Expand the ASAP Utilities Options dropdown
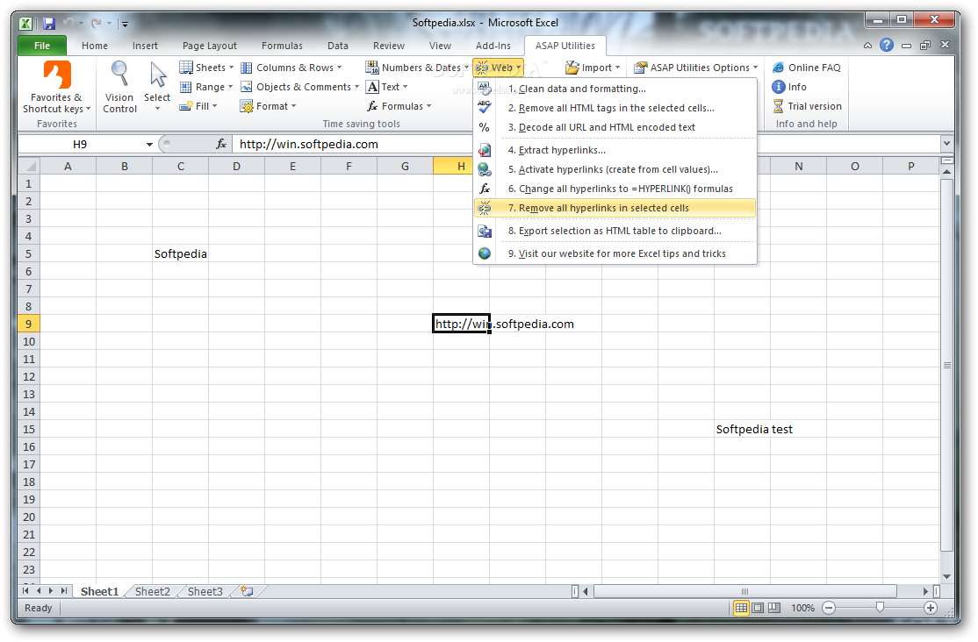Viewport: 978px width, 642px height. click(x=755, y=68)
